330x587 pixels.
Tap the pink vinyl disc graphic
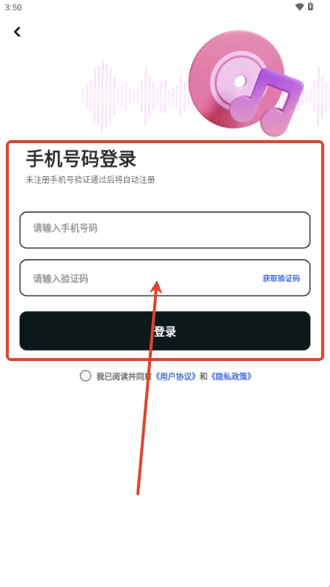235,79
